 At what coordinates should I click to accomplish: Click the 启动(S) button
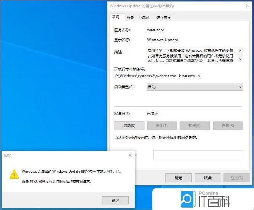129,126
